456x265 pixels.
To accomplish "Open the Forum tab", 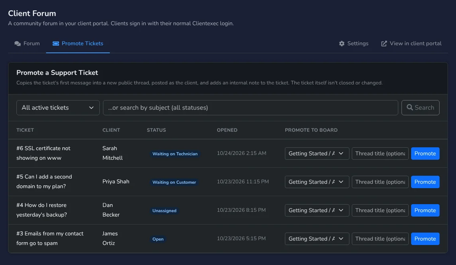I will 27,44.
